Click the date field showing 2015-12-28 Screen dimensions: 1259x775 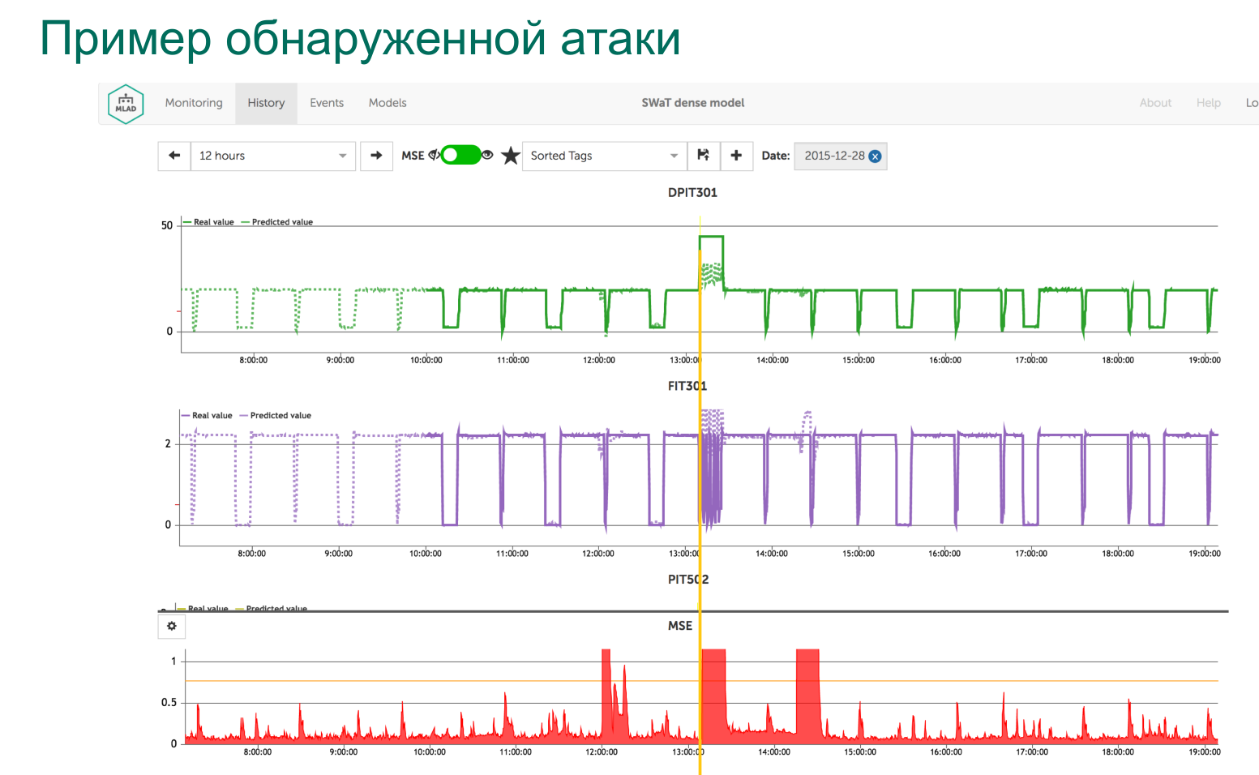pyautogui.click(x=833, y=156)
